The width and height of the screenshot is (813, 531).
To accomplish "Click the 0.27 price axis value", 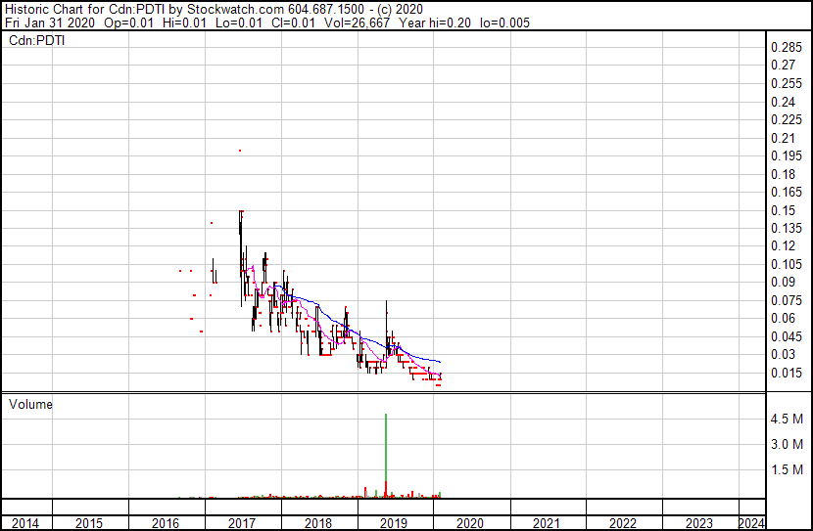I will (783, 66).
